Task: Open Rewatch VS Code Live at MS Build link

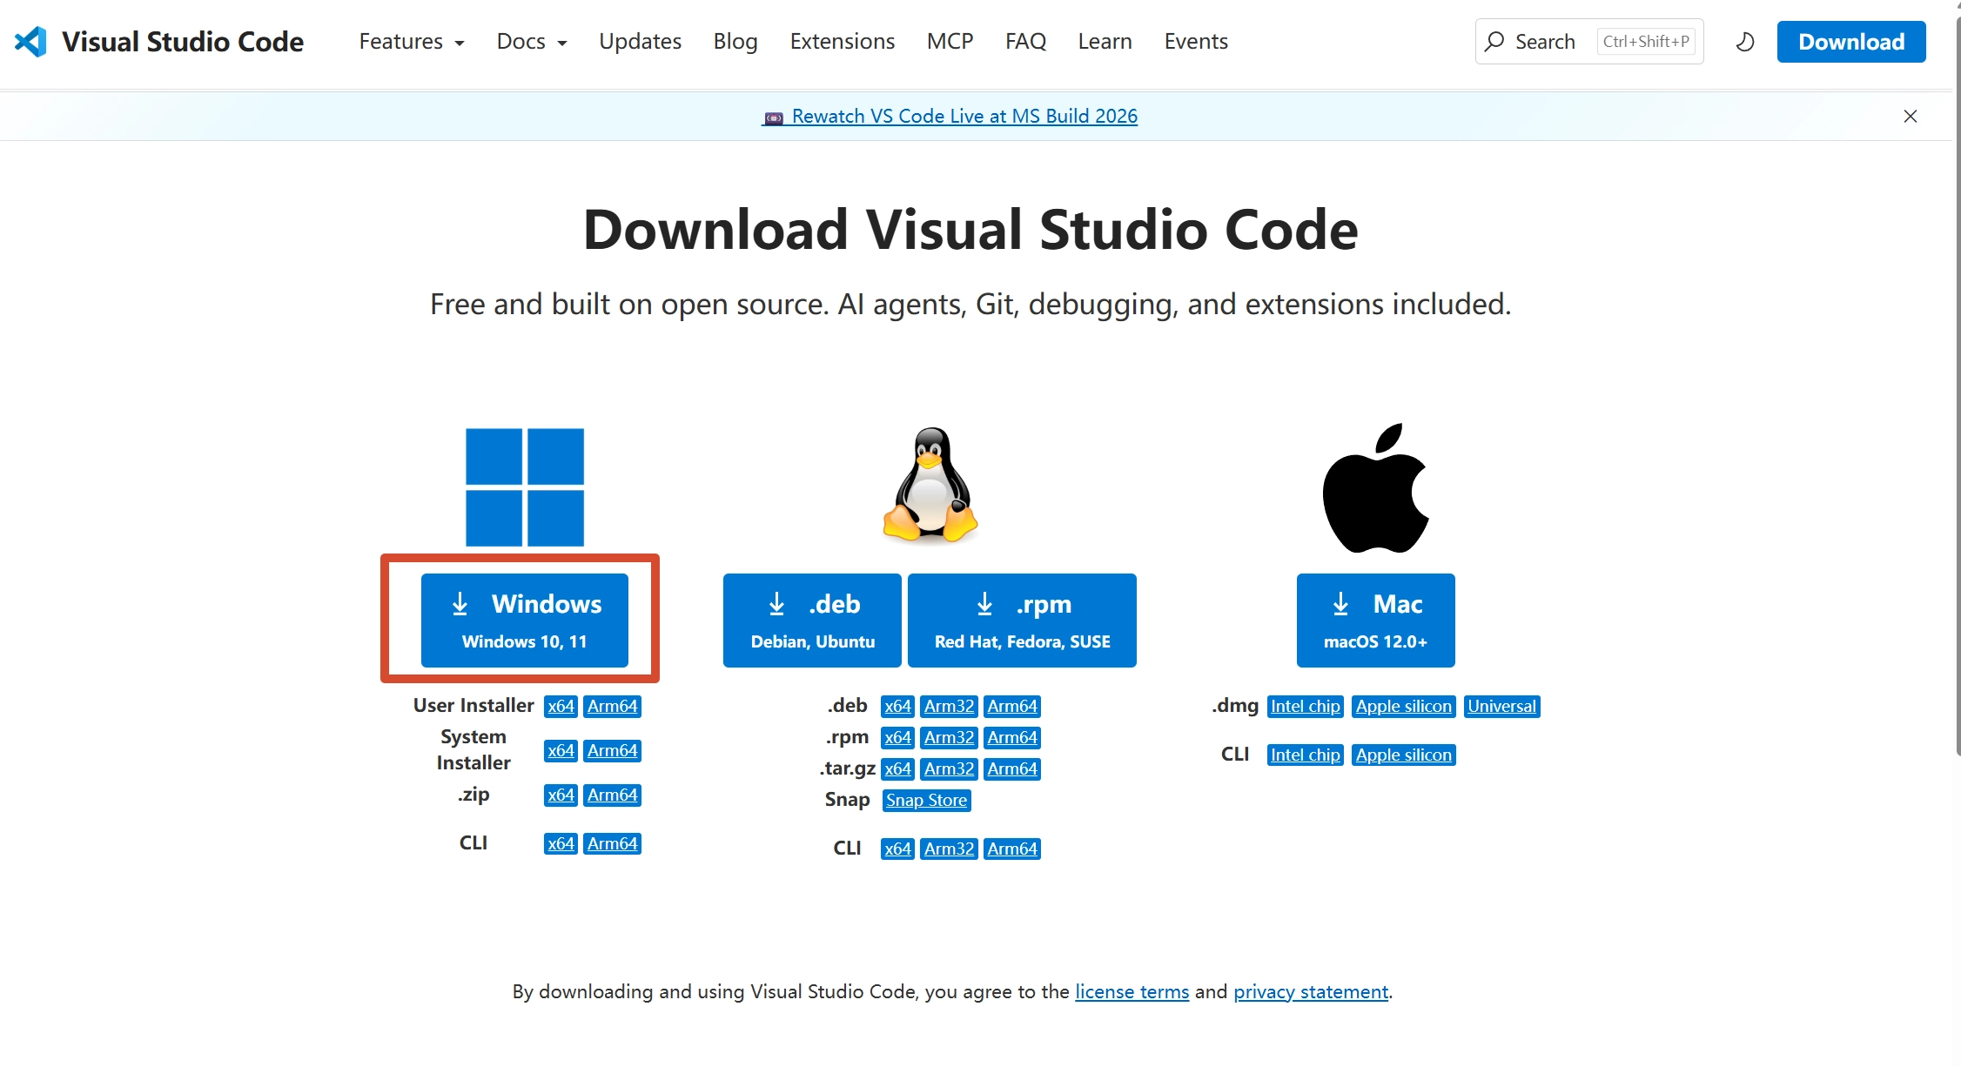Action: 950,117
